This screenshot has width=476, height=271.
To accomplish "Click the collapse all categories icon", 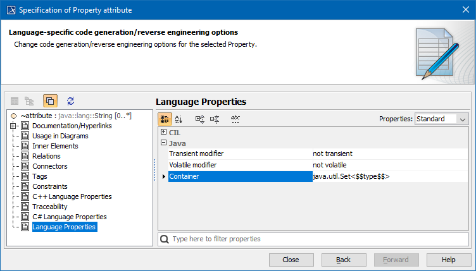I will pyautogui.click(x=215, y=119).
